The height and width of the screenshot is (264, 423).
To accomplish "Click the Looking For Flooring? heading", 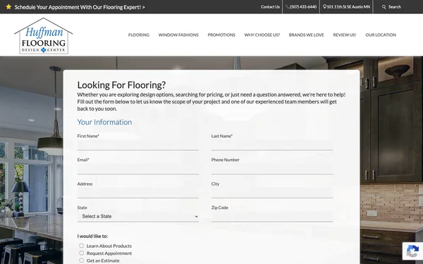I will 121,85.
